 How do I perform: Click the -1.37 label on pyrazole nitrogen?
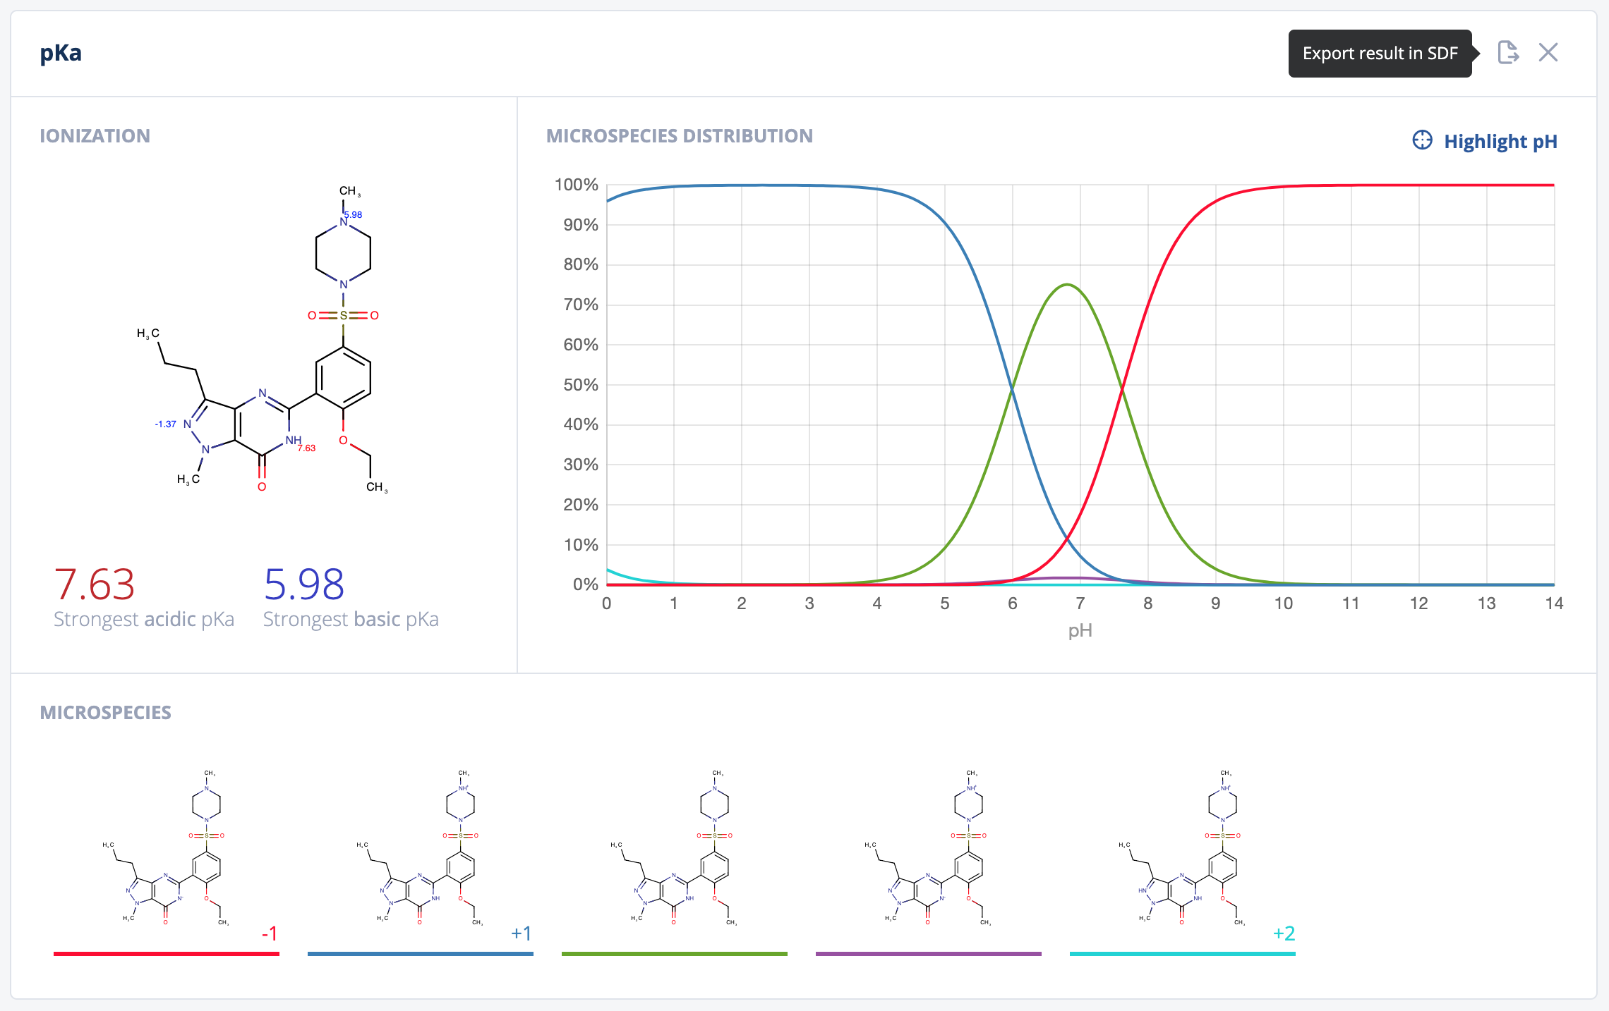(x=166, y=424)
